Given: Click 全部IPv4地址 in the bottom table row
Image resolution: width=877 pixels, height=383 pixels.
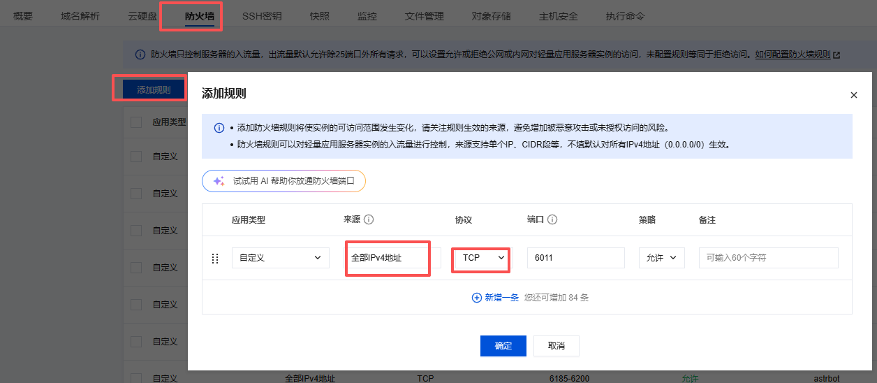Looking at the screenshot, I should (310, 378).
